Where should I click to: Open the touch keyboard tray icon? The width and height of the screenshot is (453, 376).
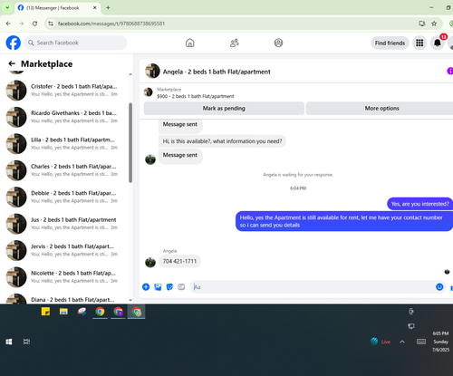tap(421, 342)
